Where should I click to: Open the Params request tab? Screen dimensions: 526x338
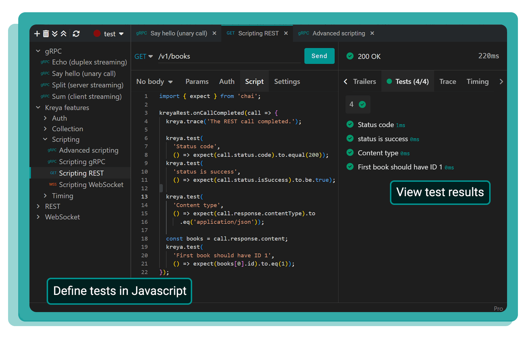(197, 82)
